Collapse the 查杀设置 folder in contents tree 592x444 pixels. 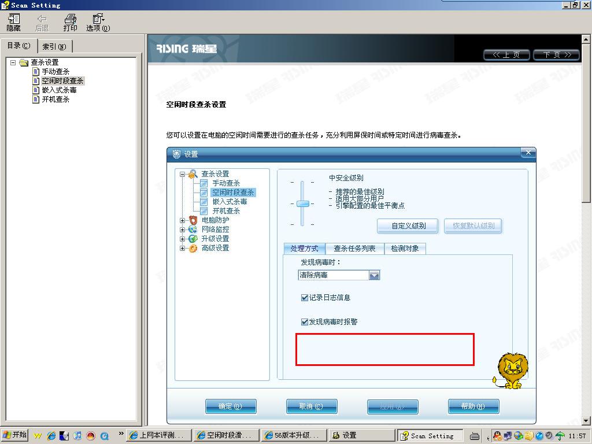[13, 62]
